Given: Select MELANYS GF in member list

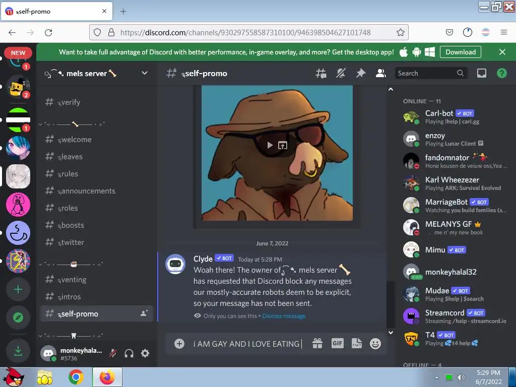Looking at the screenshot, I should click(456, 227).
